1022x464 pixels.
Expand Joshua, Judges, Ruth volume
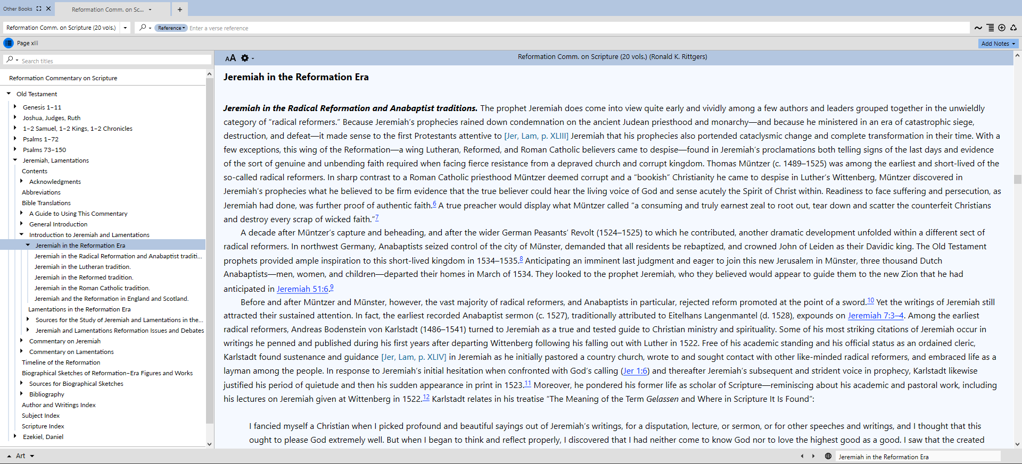[x=15, y=117]
